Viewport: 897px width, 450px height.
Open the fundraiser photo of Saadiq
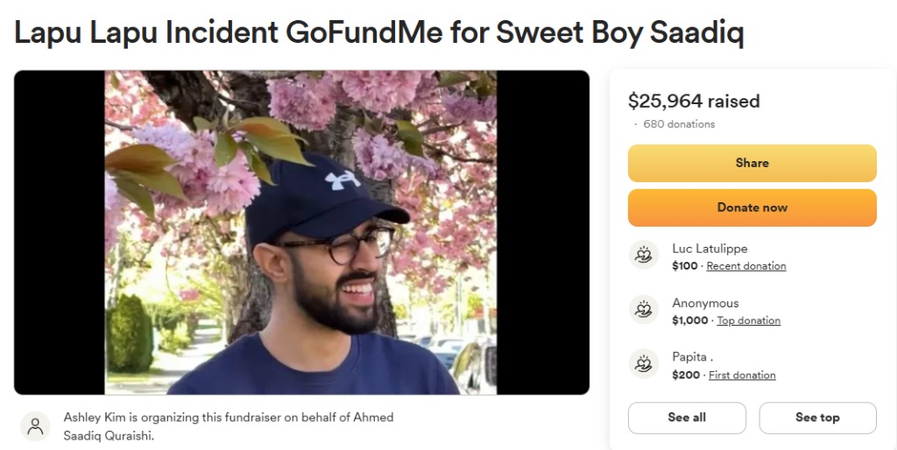(x=301, y=232)
